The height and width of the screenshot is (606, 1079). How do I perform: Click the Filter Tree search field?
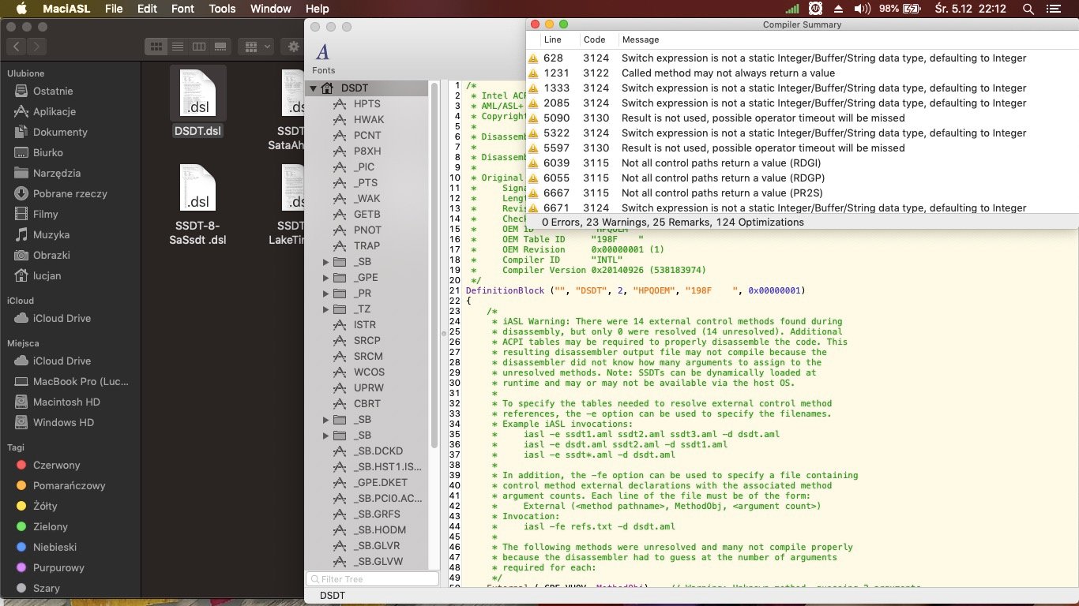[x=373, y=579]
